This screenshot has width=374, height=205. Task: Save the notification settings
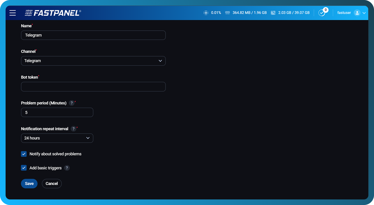[29, 184]
